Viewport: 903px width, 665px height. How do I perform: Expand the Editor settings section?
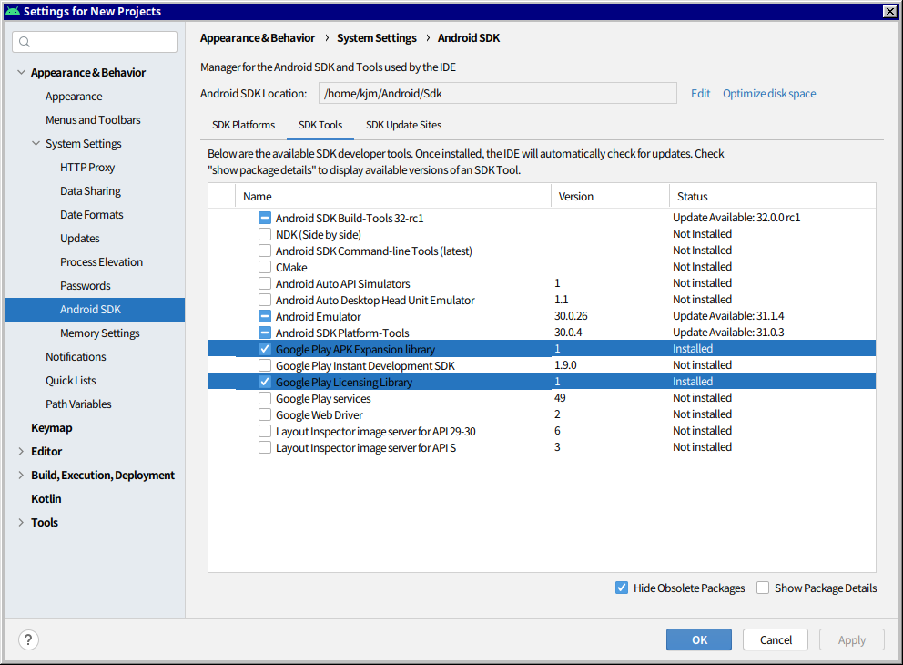pos(21,451)
